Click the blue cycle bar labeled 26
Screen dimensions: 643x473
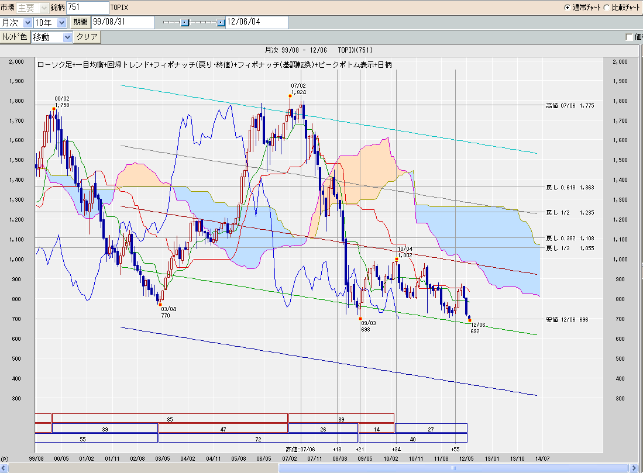(x=323, y=428)
